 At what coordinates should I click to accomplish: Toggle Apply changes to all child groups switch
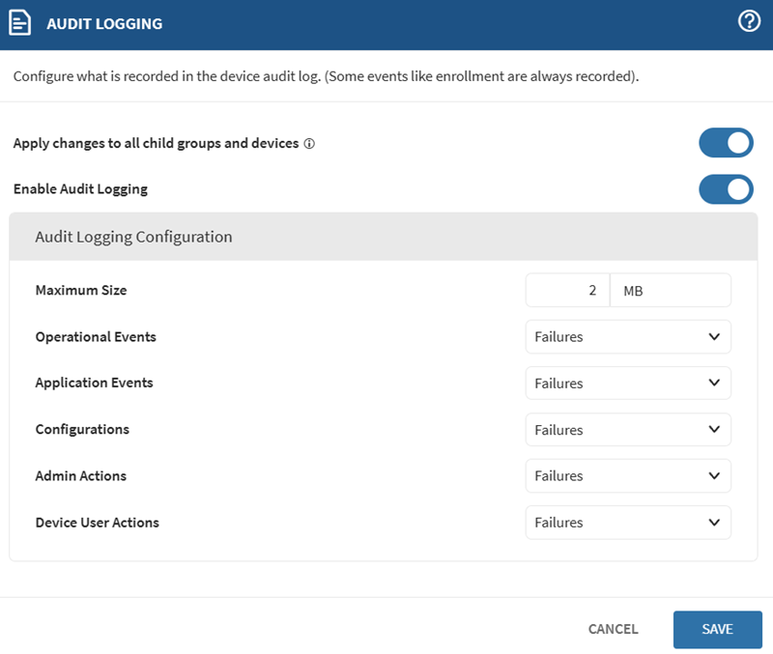[726, 143]
